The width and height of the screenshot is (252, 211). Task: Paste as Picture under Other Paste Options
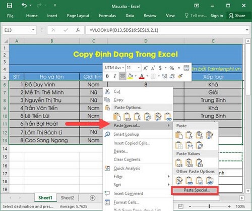(200, 181)
